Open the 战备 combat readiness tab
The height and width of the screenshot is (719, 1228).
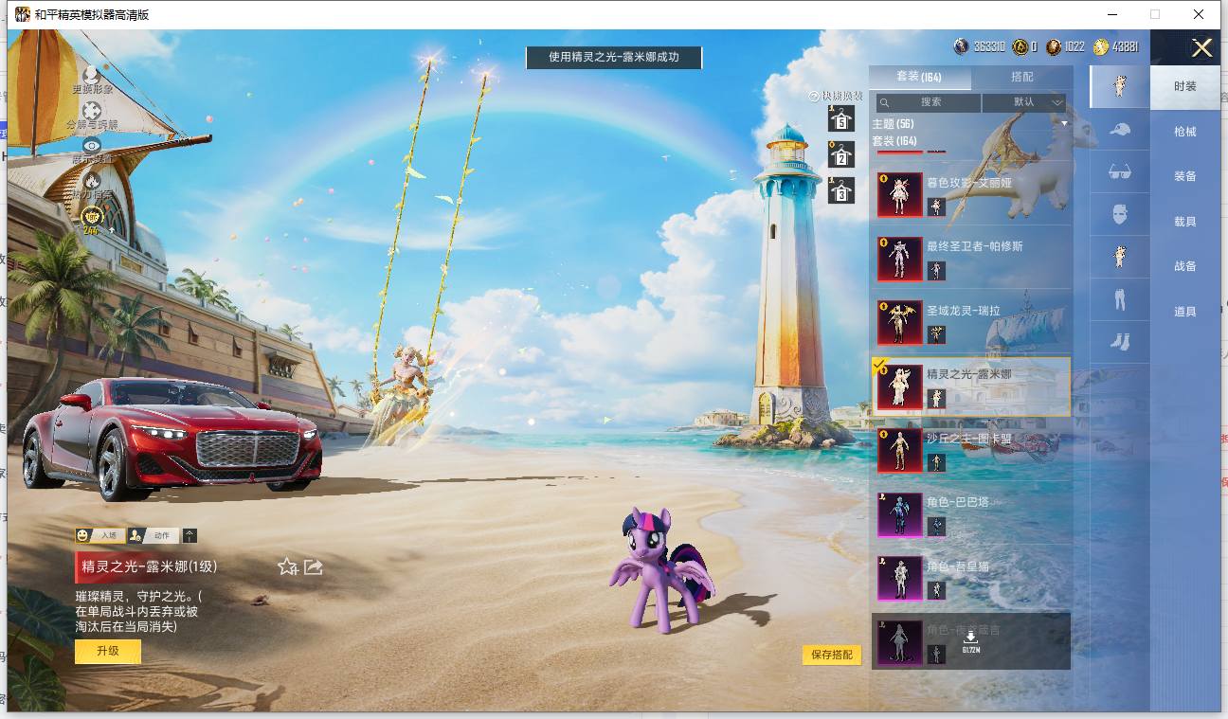click(1185, 266)
